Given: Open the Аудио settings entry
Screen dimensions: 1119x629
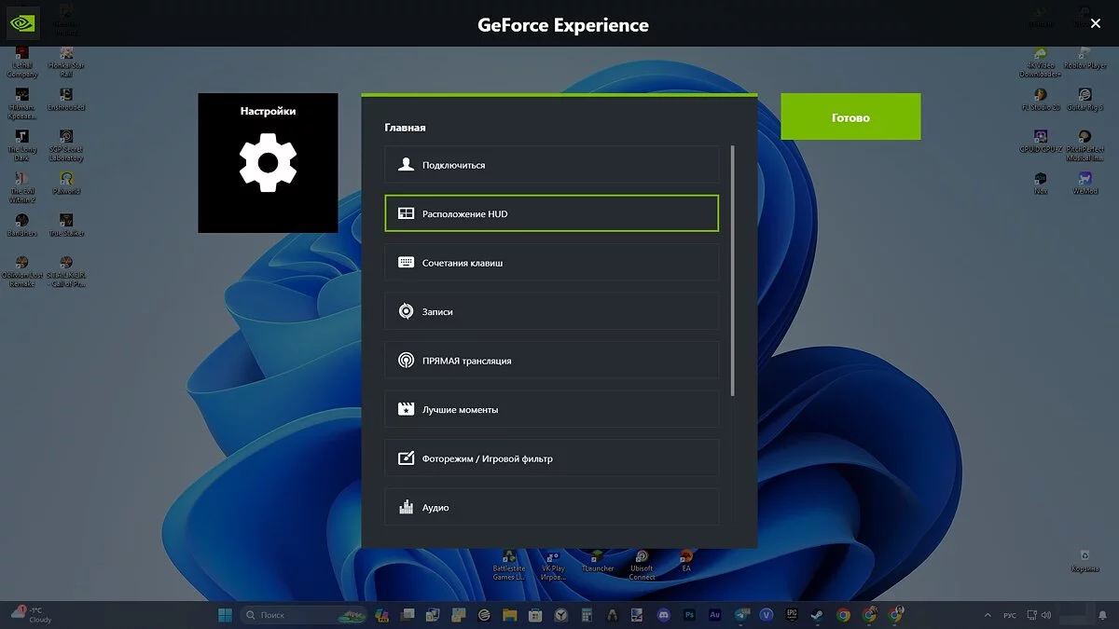Looking at the screenshot, I should point(551,507).
